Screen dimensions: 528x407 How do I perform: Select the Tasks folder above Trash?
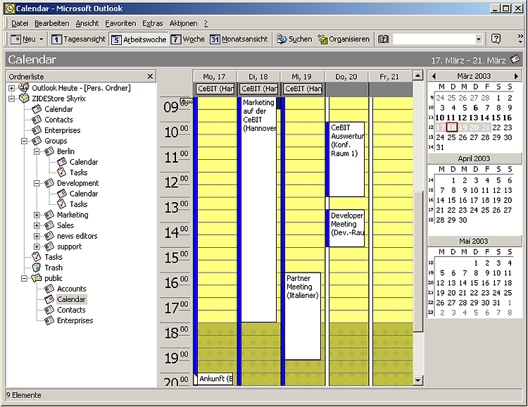click(54, 257)
